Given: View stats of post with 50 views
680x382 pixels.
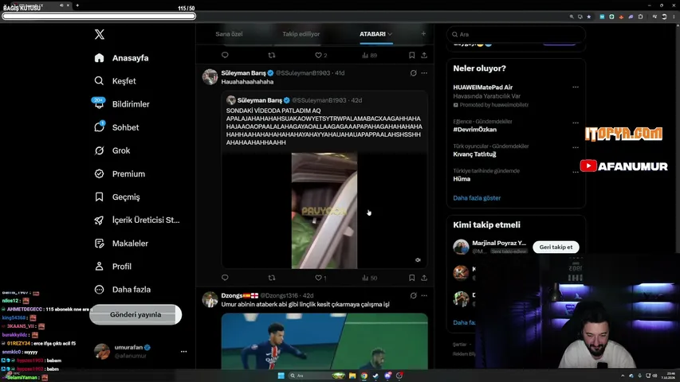Looking at the screenshot, I should pos(369,278).
